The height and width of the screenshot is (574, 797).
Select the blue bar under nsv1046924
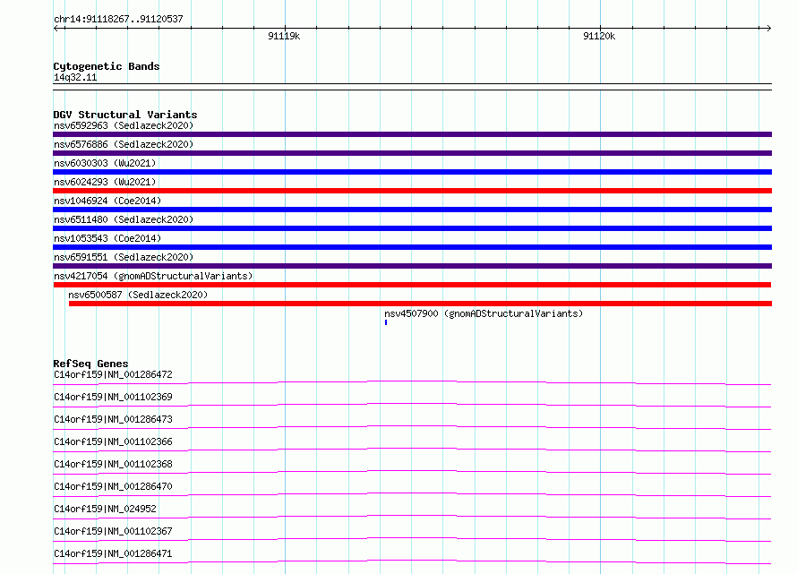(412, 210)
